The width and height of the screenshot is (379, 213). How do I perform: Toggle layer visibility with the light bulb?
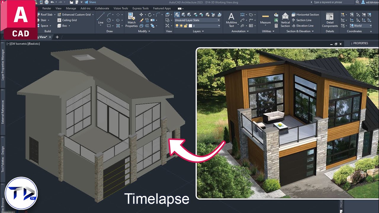point(177,26)
